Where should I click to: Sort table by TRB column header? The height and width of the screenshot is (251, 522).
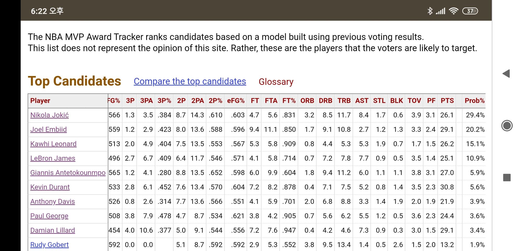[x=344, y=101]
